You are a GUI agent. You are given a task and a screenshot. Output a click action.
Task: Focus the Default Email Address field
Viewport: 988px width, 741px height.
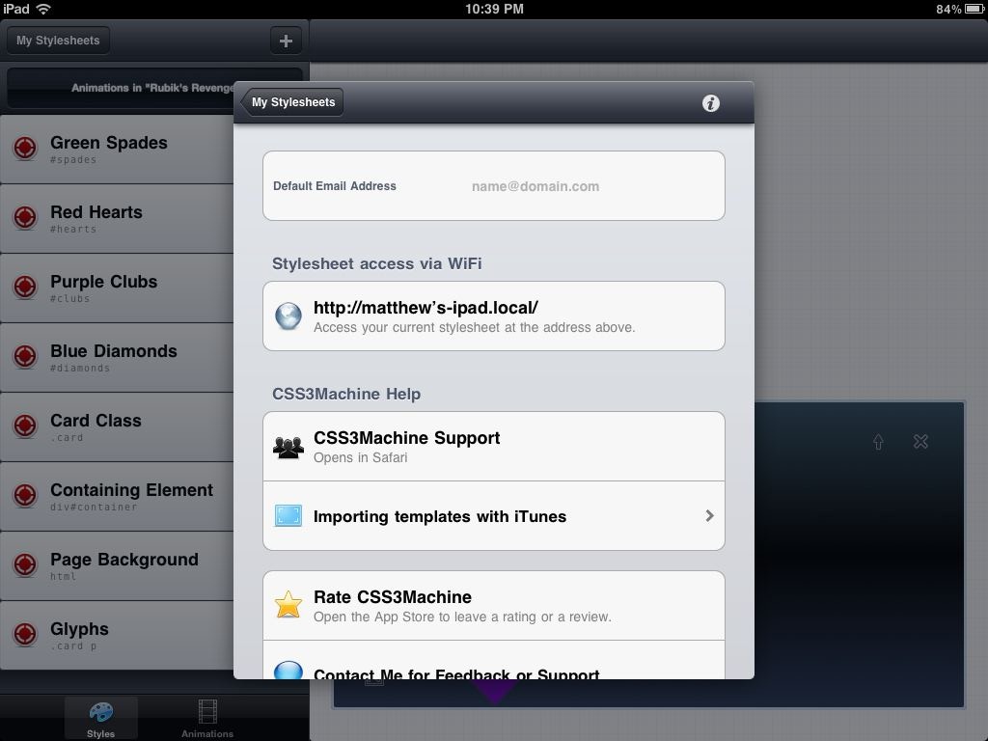point(493,186)
